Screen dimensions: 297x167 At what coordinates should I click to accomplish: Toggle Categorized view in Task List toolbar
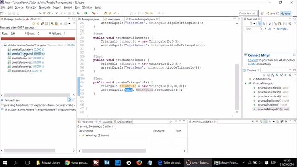tap(260, 24)
